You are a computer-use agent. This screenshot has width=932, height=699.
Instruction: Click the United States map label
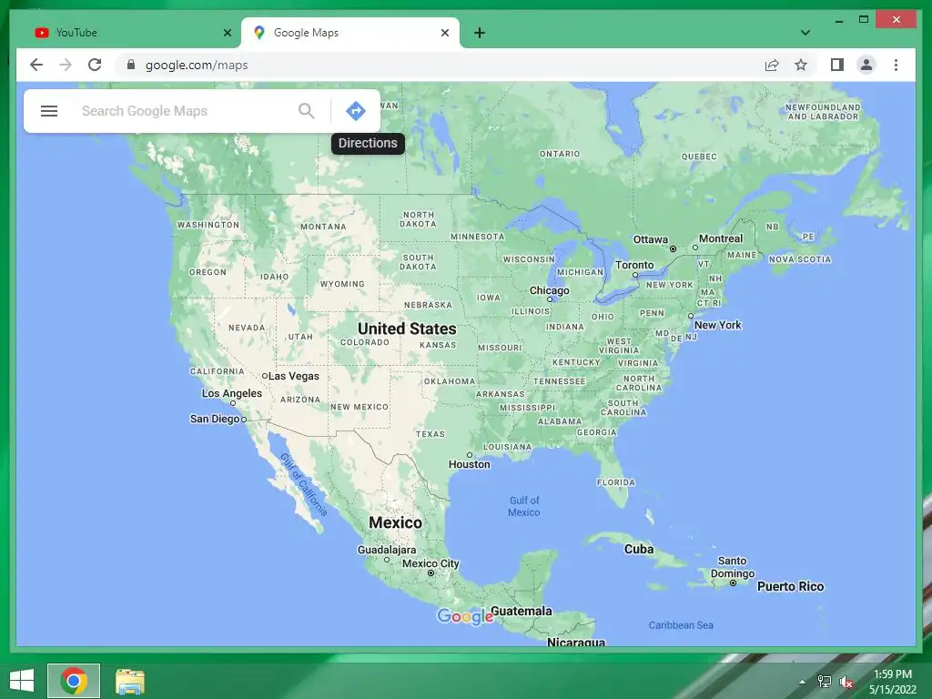coord(407,329)
